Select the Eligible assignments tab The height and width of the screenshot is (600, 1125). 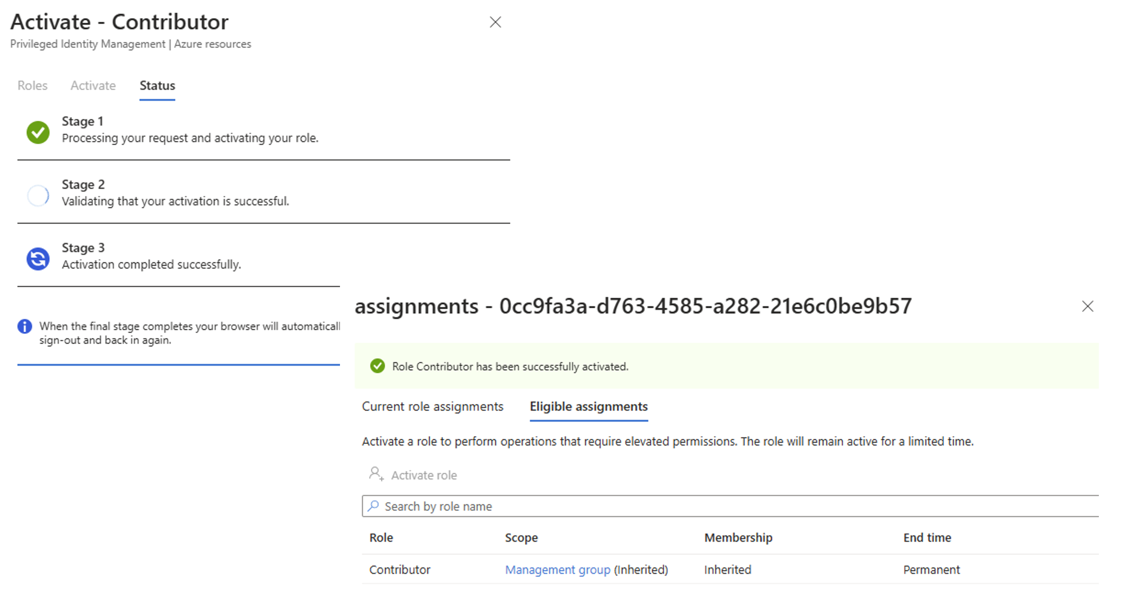(588, 407)
